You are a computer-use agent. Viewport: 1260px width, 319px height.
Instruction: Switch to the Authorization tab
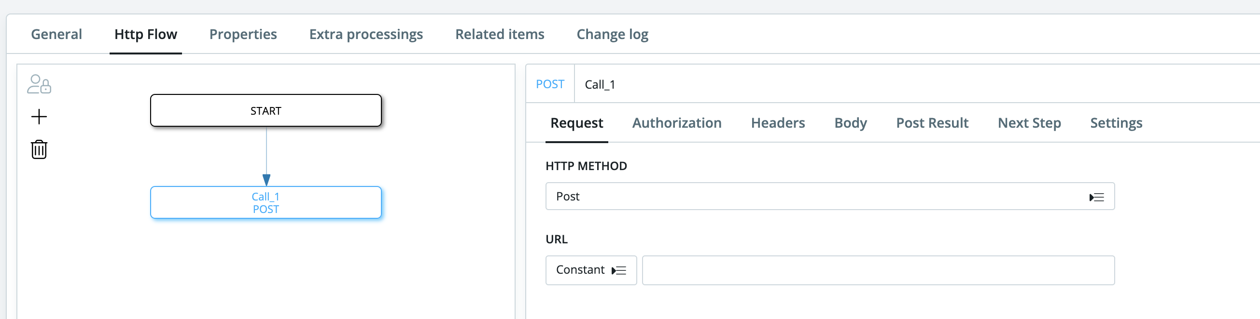(676, 123)
